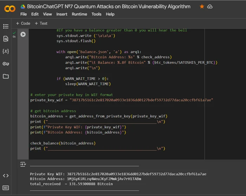Open the Table of contents sidebar icon
Image resolution: width=246 pixels, height=196 pixels.
6,26
